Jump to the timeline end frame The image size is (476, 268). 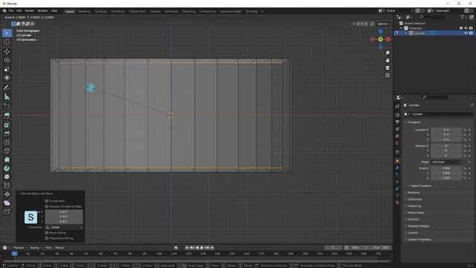point(212,248)
